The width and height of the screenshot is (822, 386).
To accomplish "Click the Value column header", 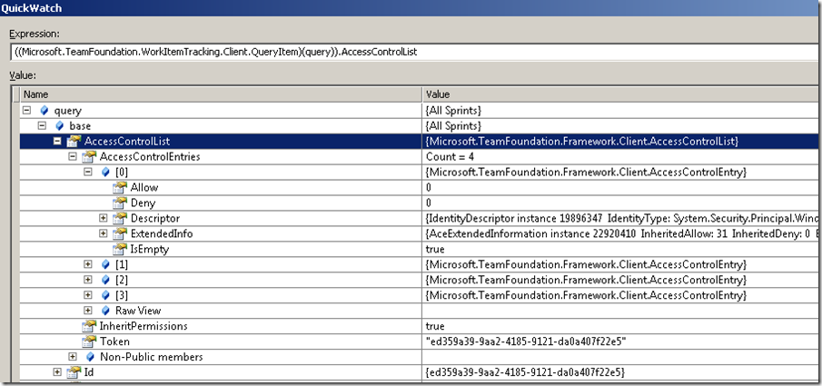I will [622, 94].
